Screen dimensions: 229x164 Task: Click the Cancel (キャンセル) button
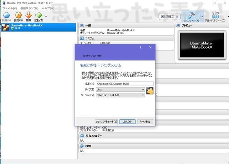(145, 122)
